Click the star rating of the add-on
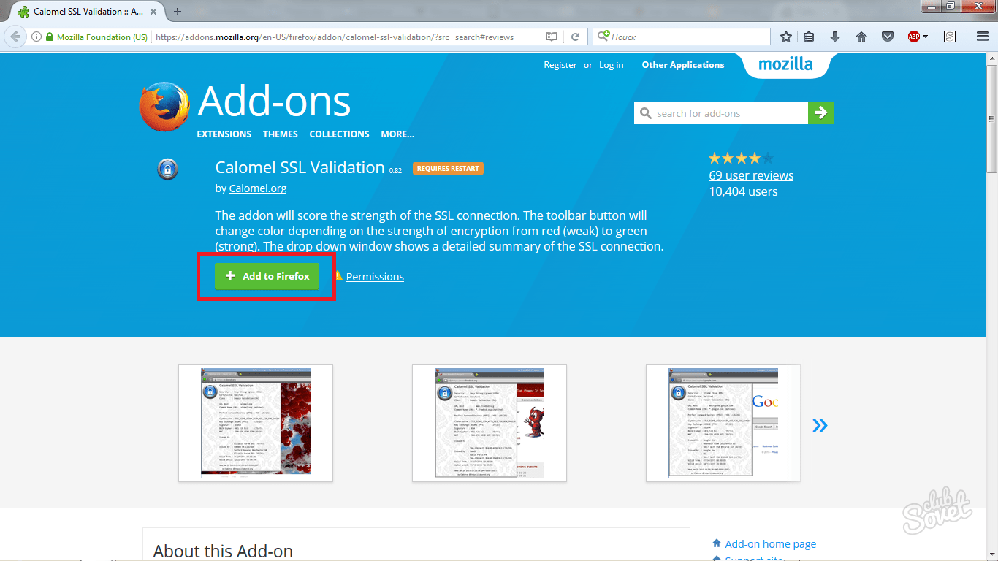The width and height of the screenshot is (998, 561). (741, 158)
